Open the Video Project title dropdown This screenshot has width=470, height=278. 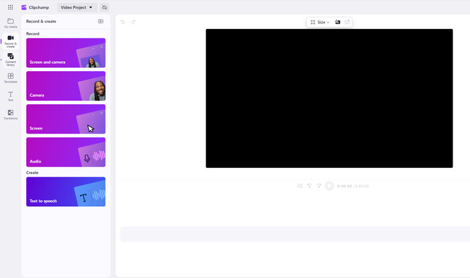(x=77, y=7)
